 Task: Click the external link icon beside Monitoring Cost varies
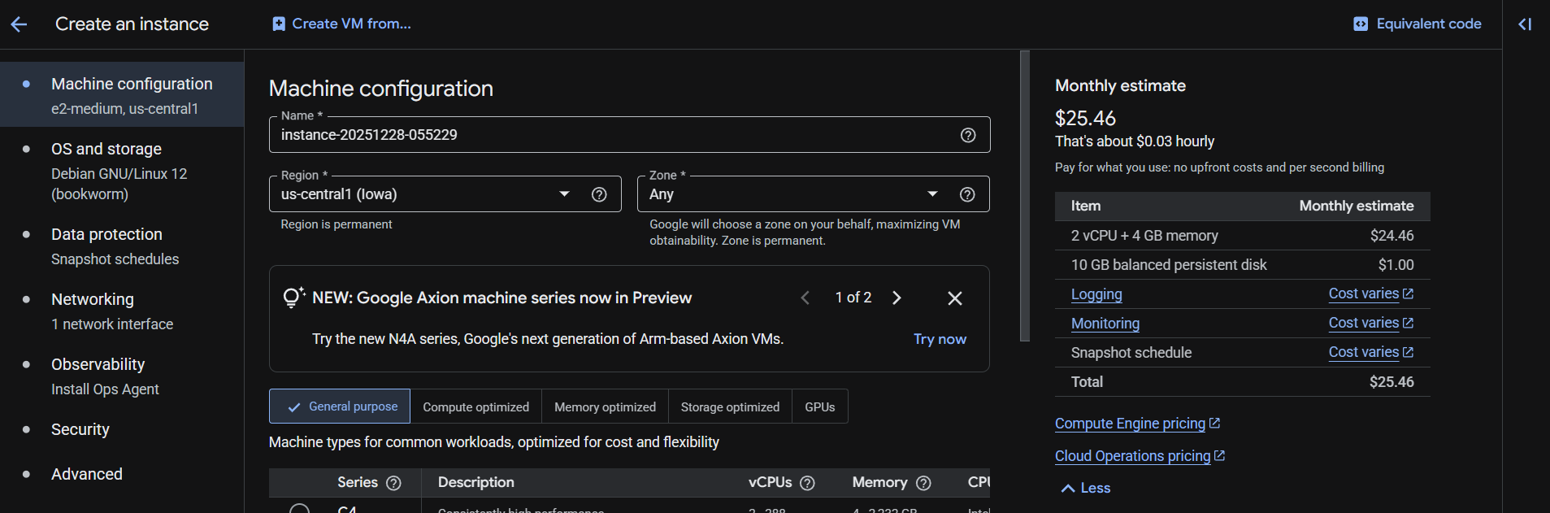coord(1409,323)
